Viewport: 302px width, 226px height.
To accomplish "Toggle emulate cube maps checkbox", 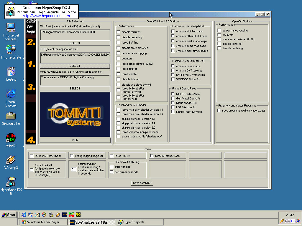I will tap(173, 66).
